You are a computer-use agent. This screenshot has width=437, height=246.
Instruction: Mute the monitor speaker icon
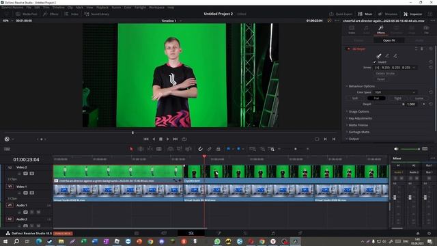(396, 149)
